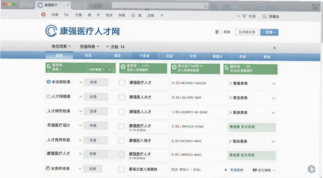Click the diagonal arrow icon in bookmarks bar

(162, 15)
